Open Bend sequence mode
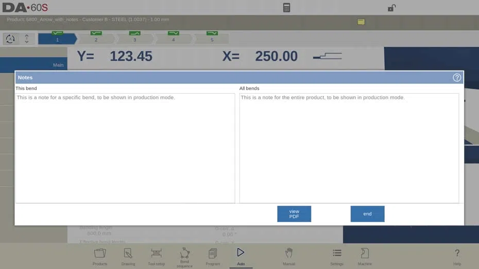The width and height of the screenshot is (479, 269). tap(184, 257)
